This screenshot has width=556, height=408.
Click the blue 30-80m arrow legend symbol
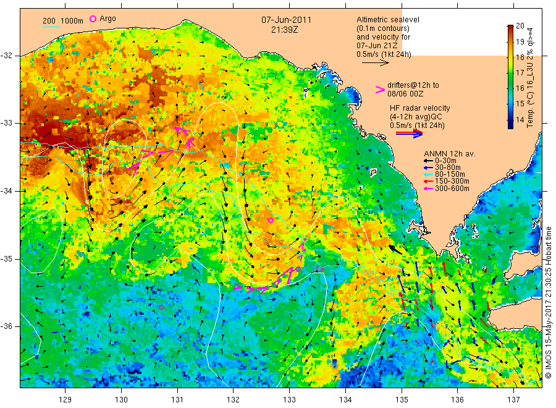[428, 168]
